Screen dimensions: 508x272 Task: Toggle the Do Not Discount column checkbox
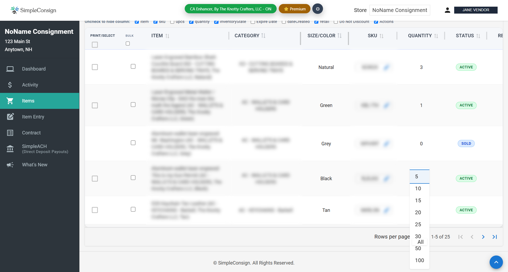point(336,22)
